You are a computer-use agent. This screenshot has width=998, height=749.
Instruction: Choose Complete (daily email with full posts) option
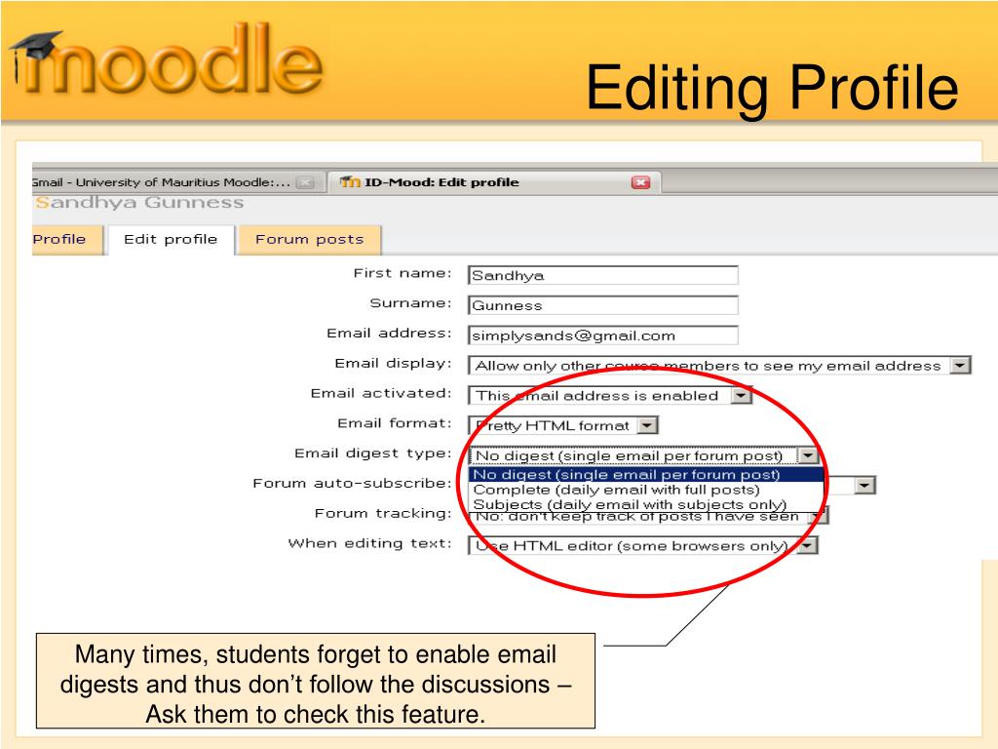point(646,490)
